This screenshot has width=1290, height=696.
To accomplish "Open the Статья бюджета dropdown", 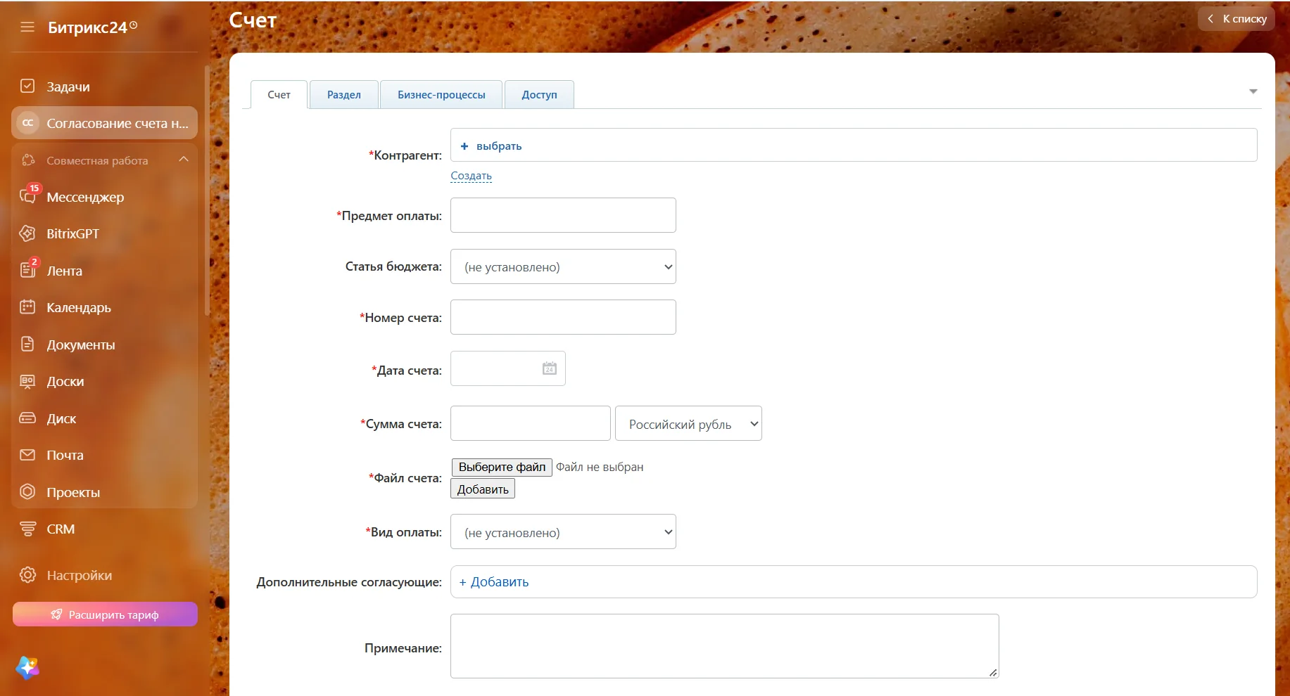I will pos(563,266).
